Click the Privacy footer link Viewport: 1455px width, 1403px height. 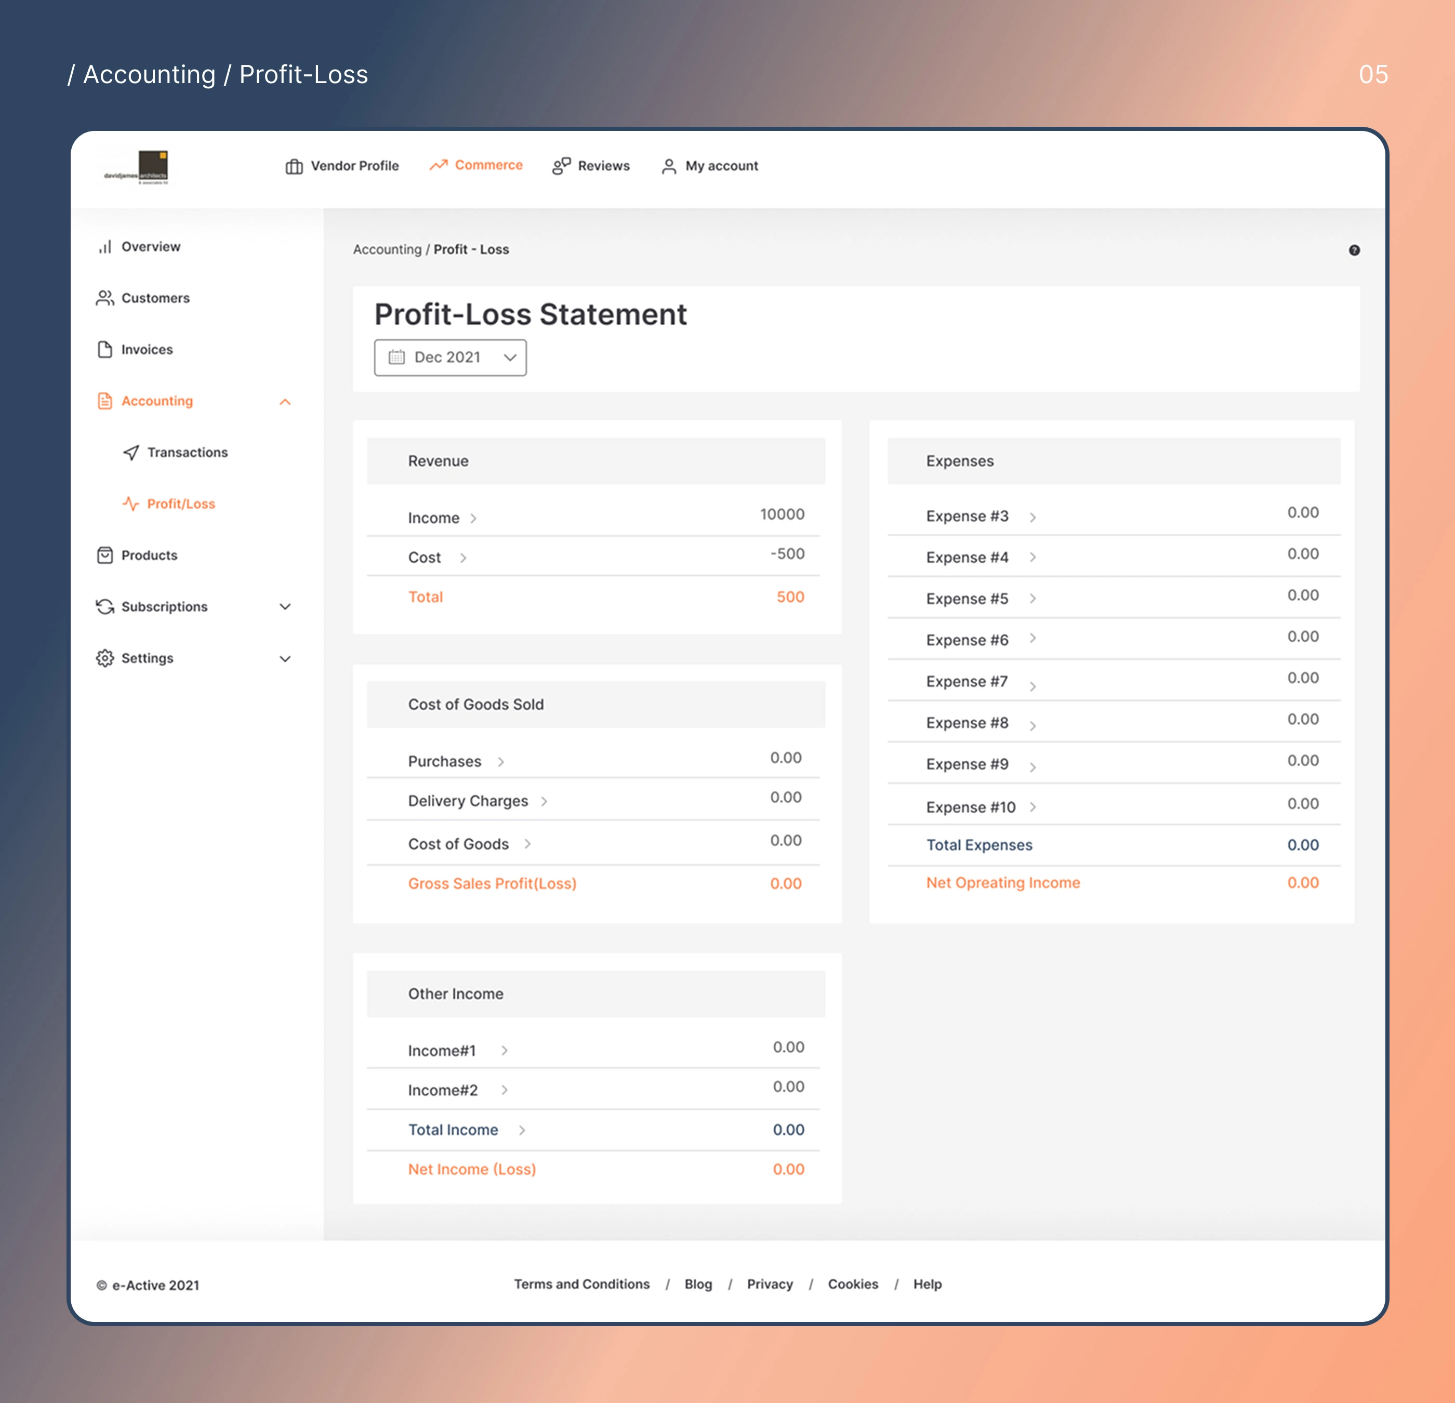click(x=769, y=1284)
